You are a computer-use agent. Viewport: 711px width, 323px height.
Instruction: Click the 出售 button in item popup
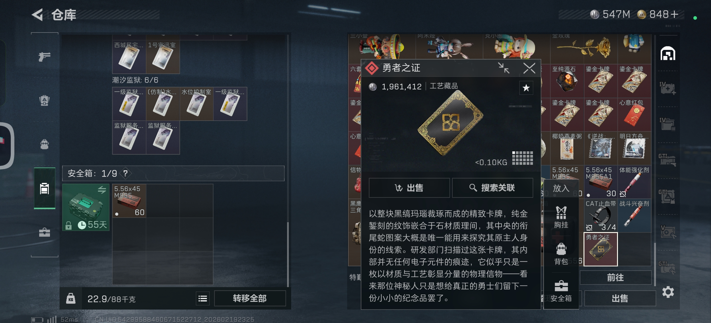tap(409, 188)
